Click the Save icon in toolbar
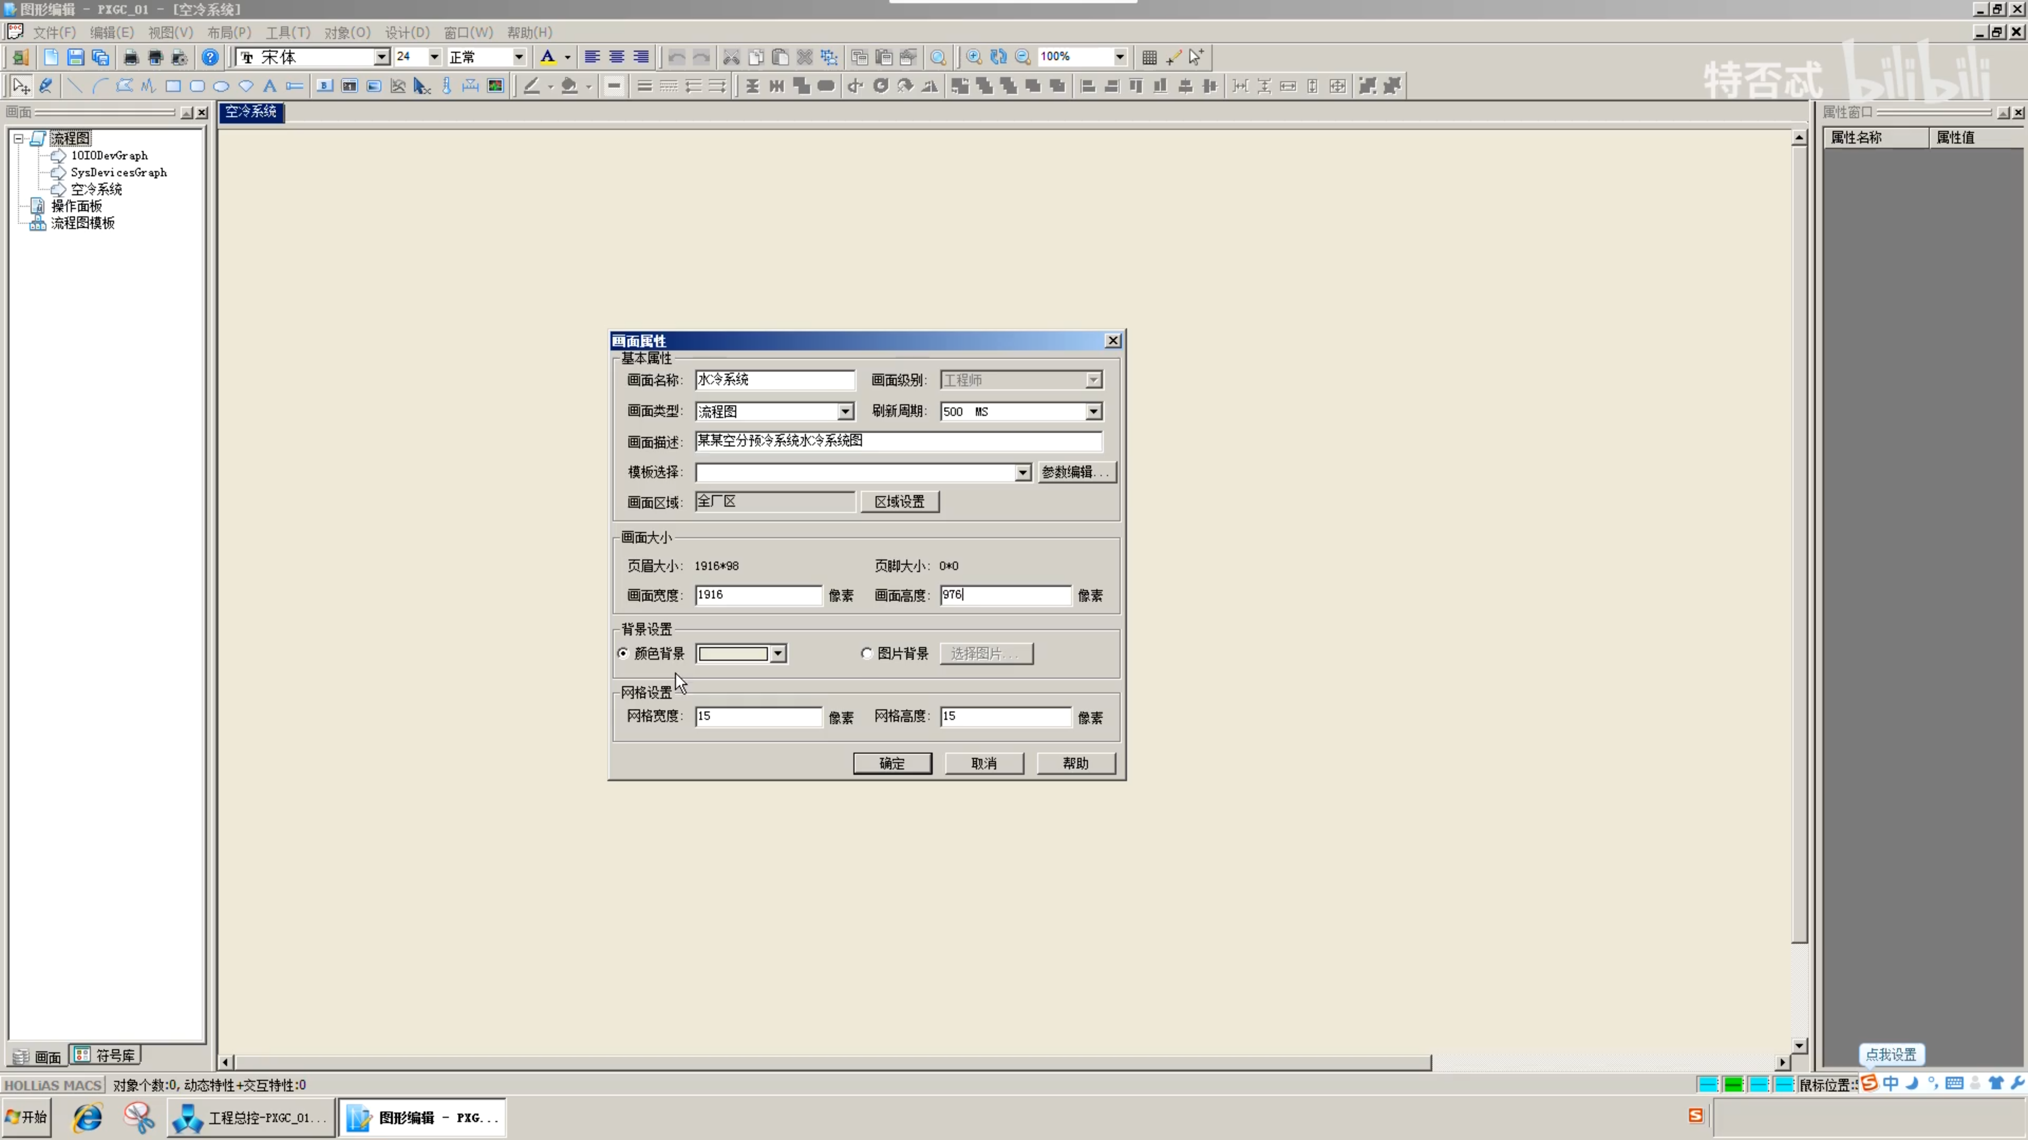Viewport: 2028px width, 1140px height. (75, 58)
